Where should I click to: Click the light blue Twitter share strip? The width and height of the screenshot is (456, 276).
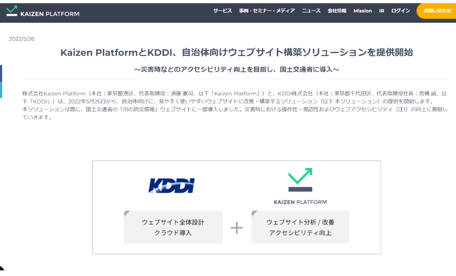[x=1, y=90]
